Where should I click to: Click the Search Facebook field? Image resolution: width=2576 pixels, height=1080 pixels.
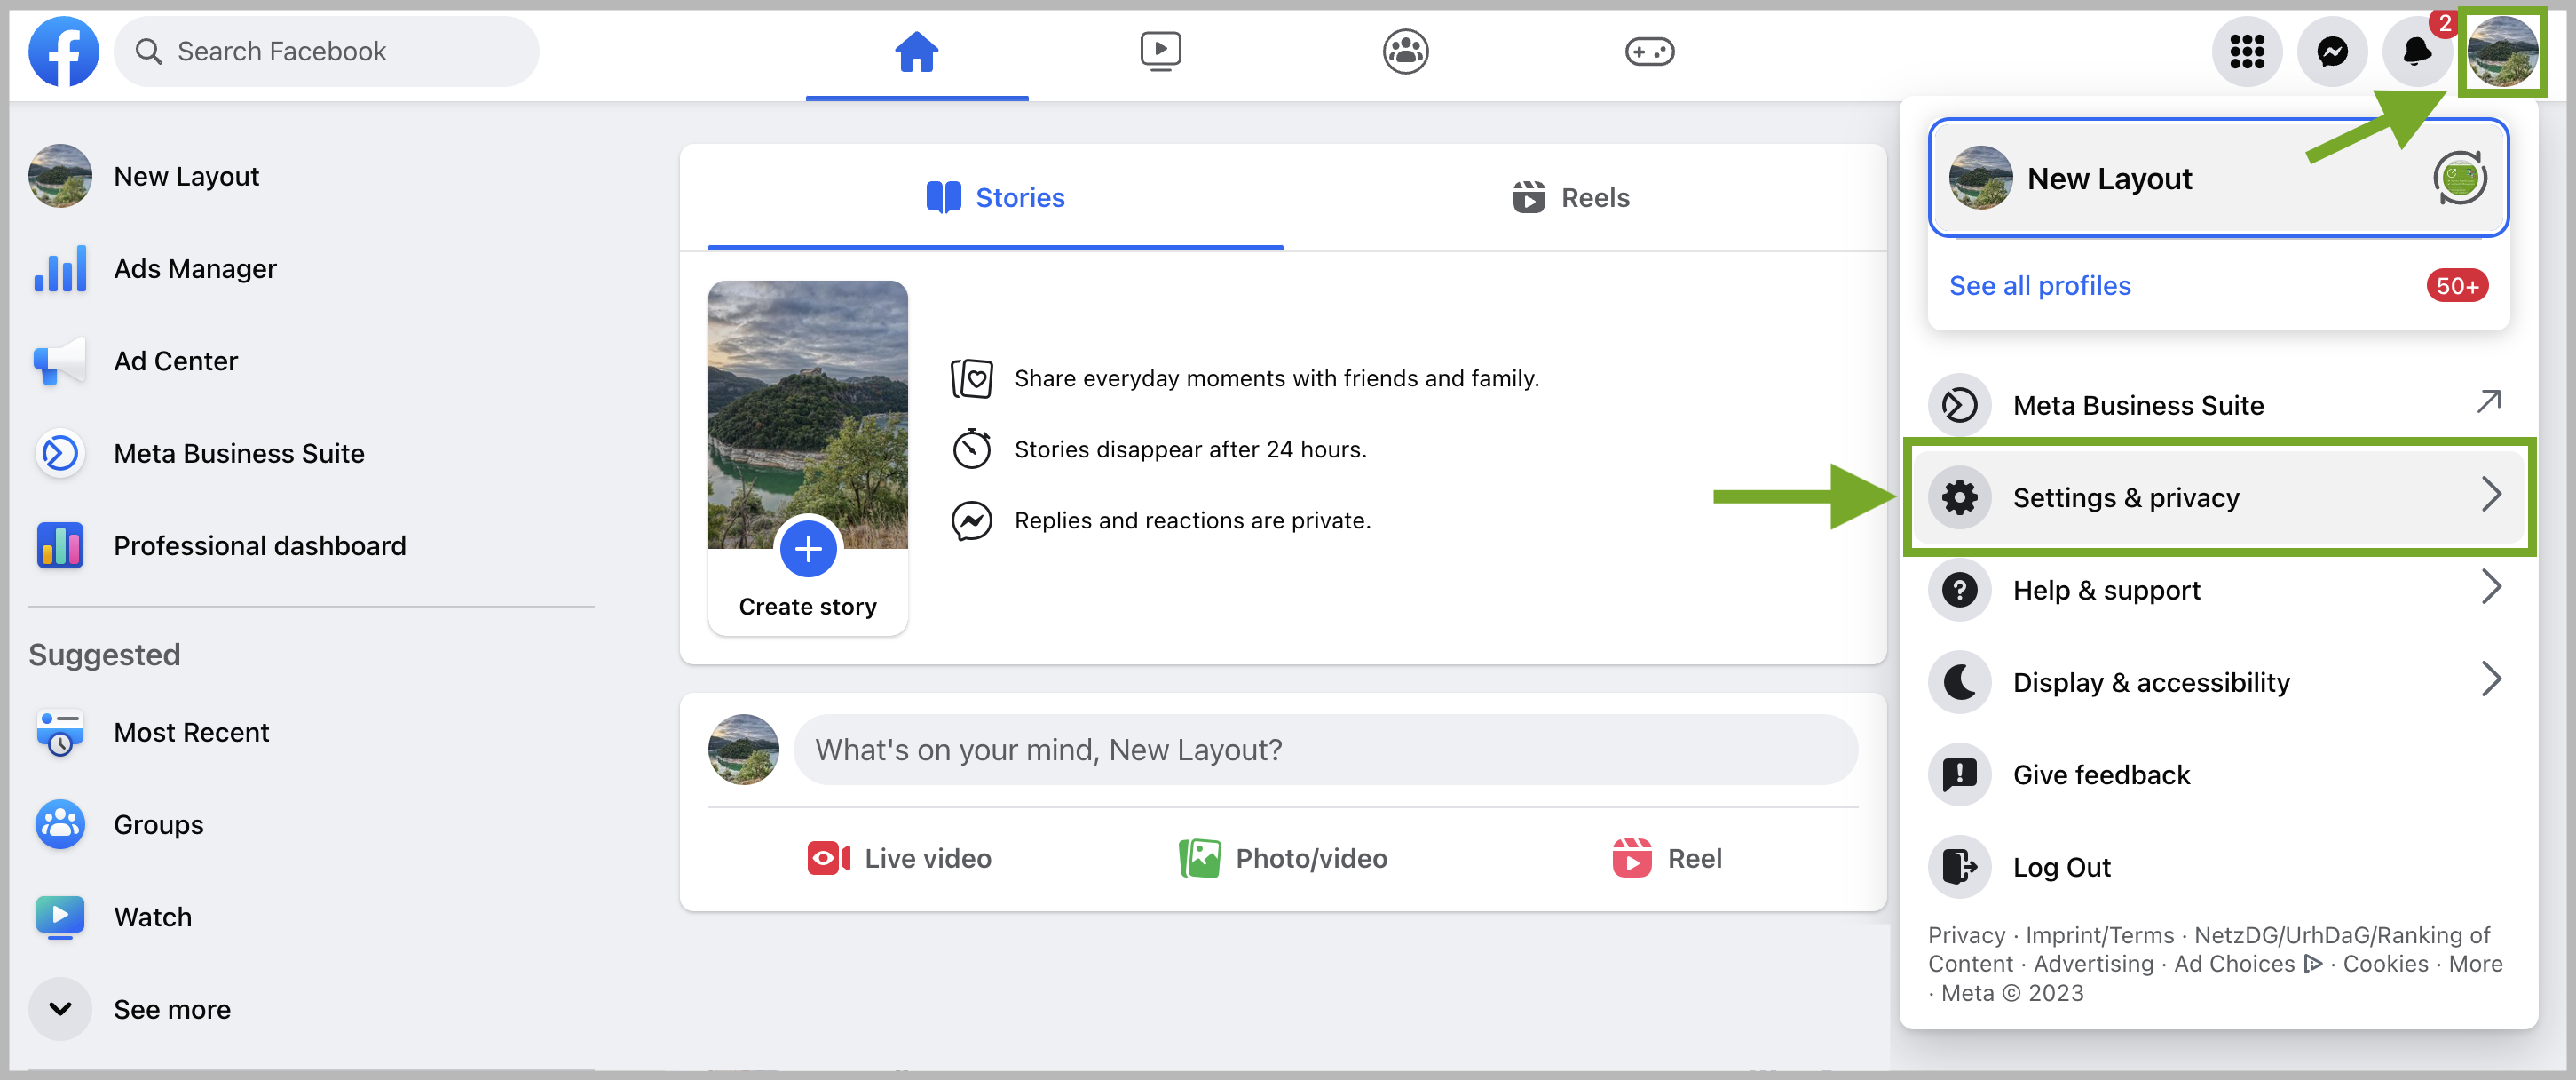326,51
